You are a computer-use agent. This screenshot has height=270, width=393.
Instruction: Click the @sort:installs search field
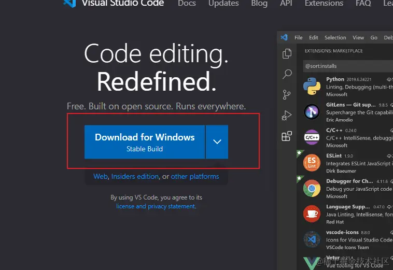tap(348, 66)
